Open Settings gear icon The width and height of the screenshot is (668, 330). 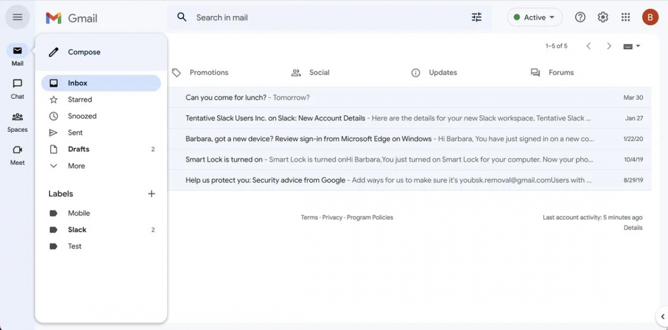tap(603, 17)
